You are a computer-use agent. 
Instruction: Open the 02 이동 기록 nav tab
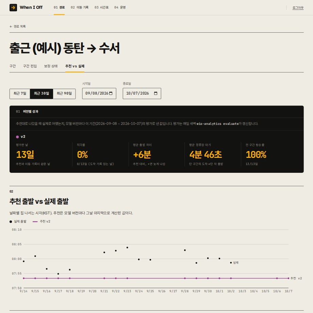tap(80, 7)
